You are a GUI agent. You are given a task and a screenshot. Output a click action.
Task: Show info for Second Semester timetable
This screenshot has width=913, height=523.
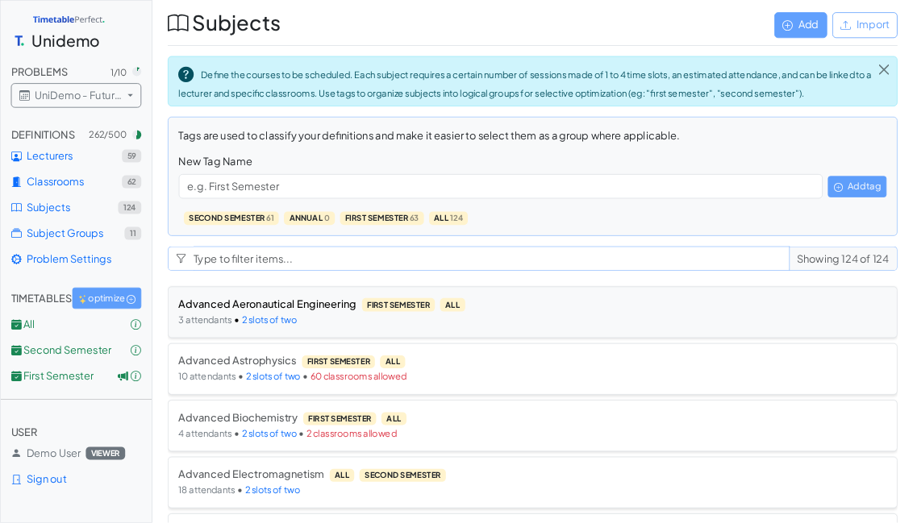135,351
